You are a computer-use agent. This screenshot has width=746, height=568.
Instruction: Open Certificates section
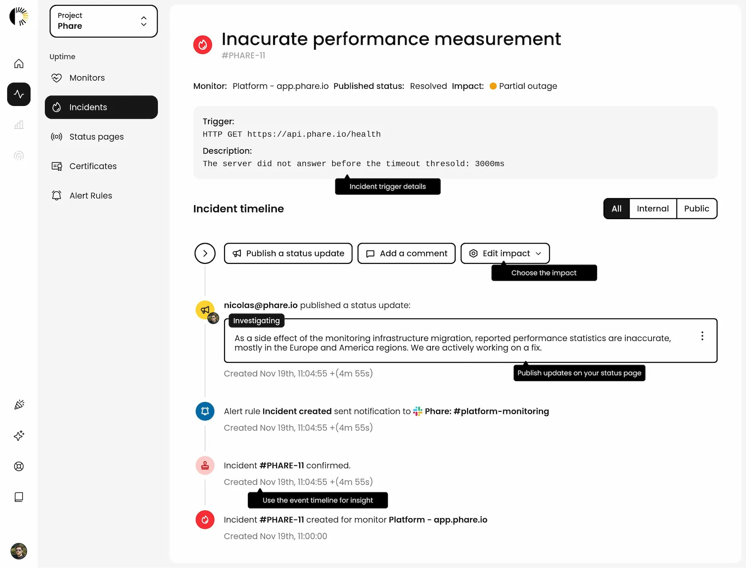point(101,166)
